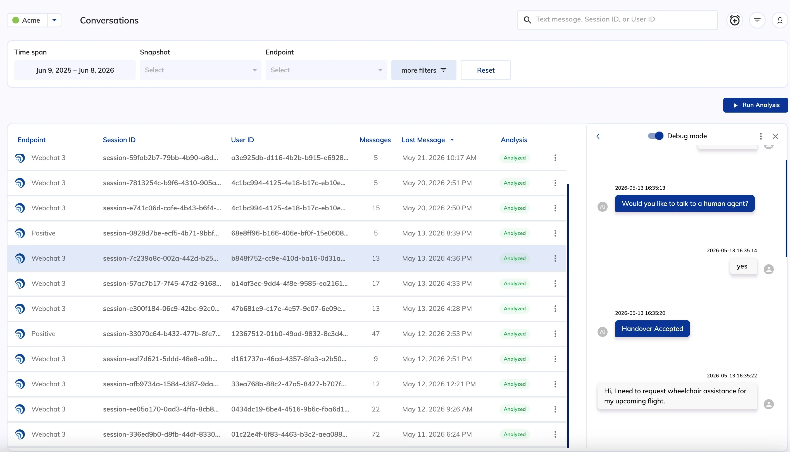The width and height of the screenshot is (790, 452).
Task: Click the alarm-plus icon in top bar
Action: click(x=734, y=20)
